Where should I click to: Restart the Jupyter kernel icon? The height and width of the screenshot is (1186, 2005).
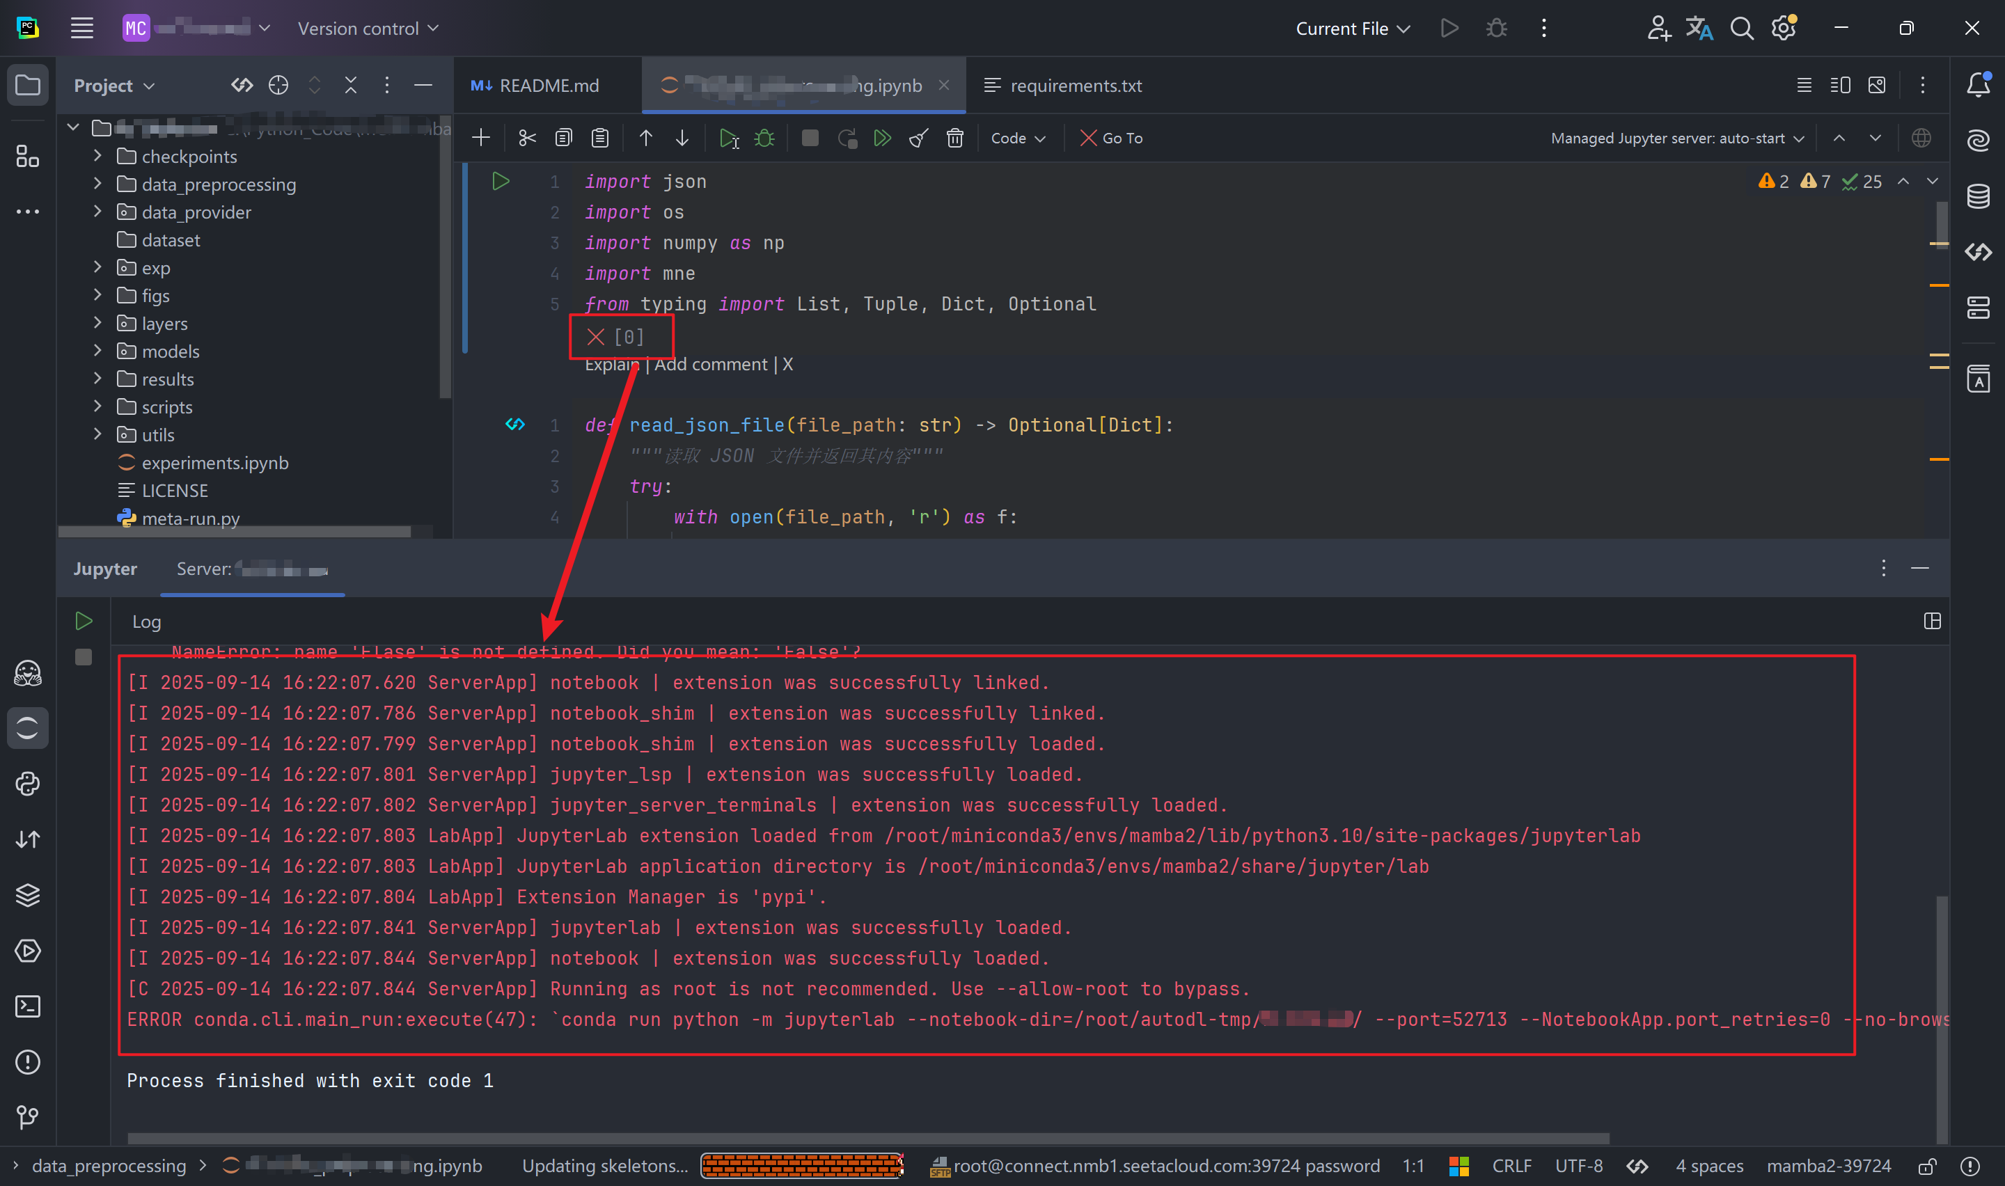(847, 139)
